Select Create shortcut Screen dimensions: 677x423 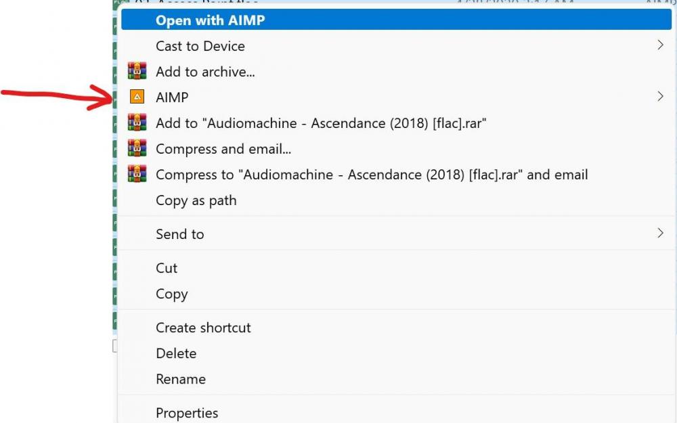(203, 328)
